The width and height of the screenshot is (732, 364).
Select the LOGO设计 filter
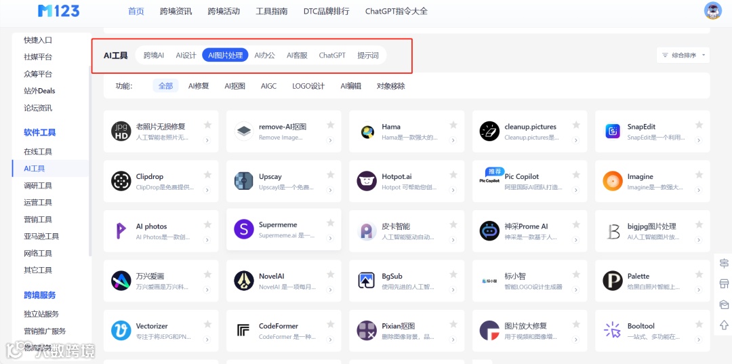[308, 86]
